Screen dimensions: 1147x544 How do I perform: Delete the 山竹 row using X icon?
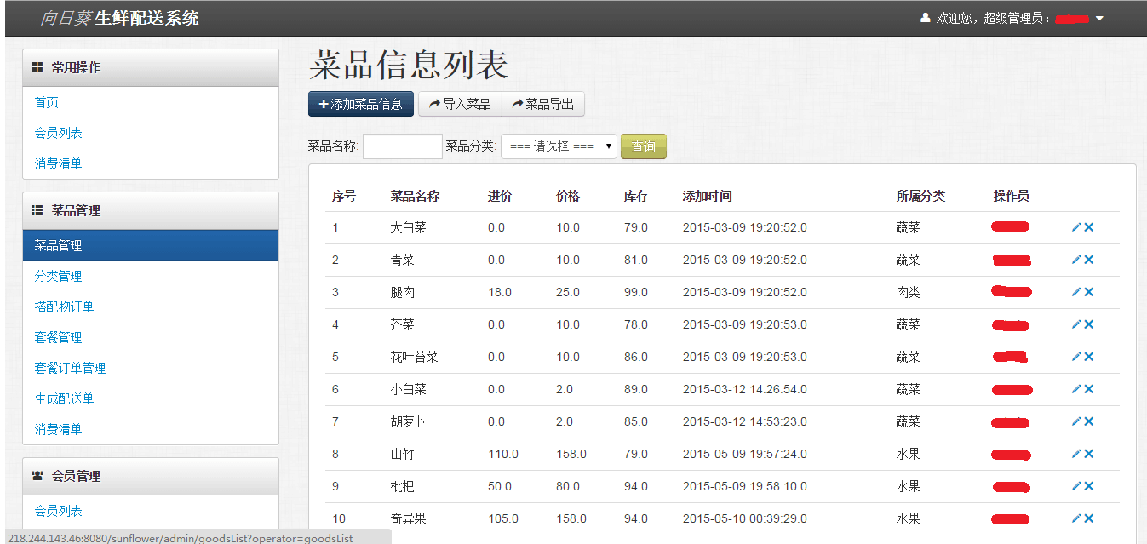coord(1089,454)
